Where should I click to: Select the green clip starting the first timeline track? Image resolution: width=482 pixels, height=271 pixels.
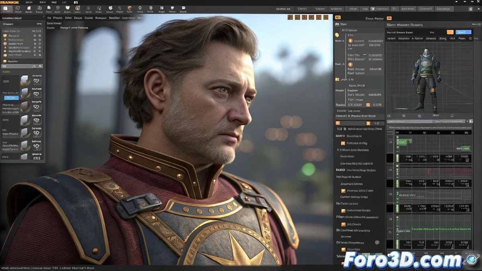[x=404, y=141]
